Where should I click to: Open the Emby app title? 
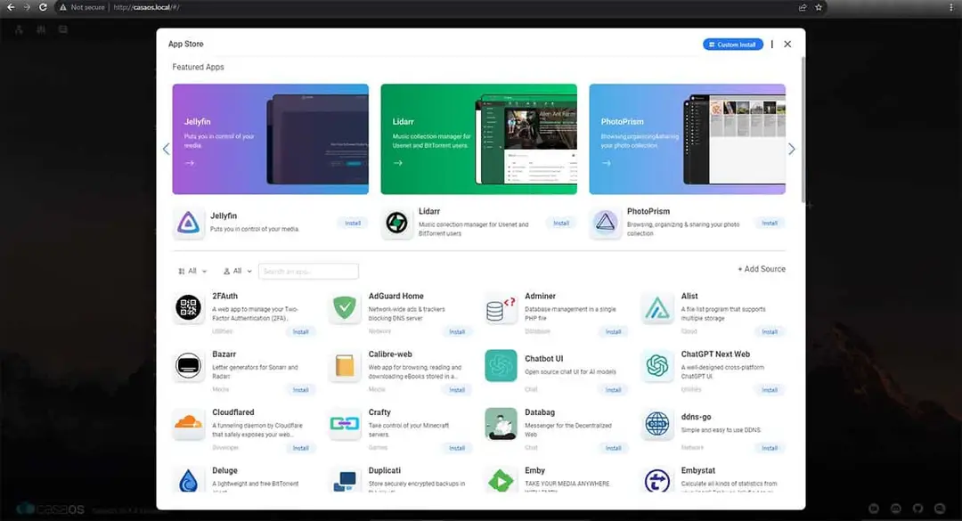tap(535, 470)
